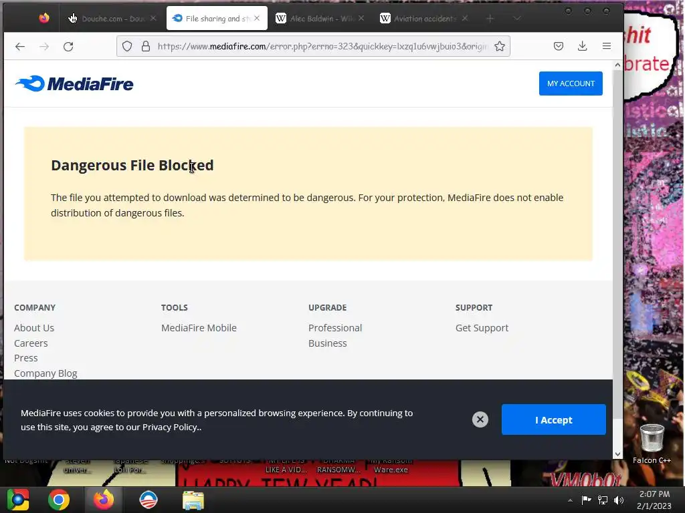Open the MediaFire Mobile link
Image resolution: width=685 pixels, height=513 pixels.
[199, 328]
